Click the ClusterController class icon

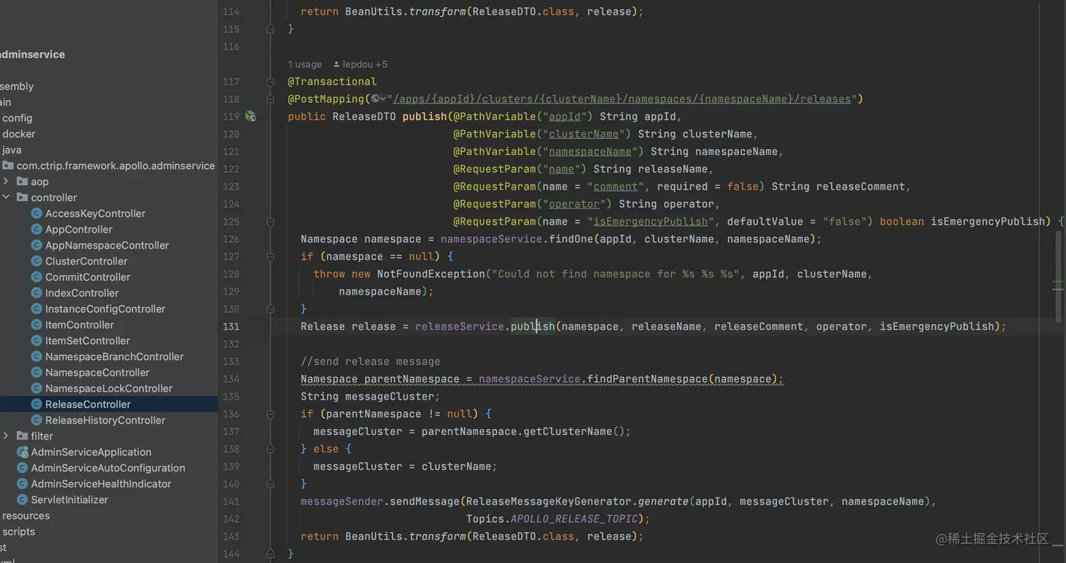37,261
